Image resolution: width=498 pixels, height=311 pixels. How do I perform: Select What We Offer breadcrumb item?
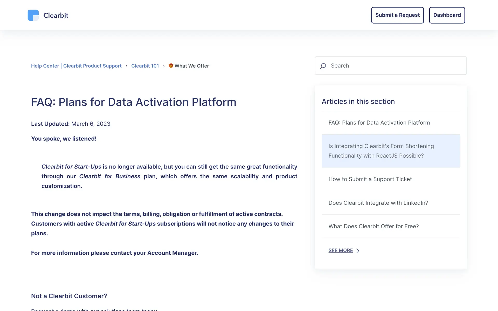(x=192, y=66)
